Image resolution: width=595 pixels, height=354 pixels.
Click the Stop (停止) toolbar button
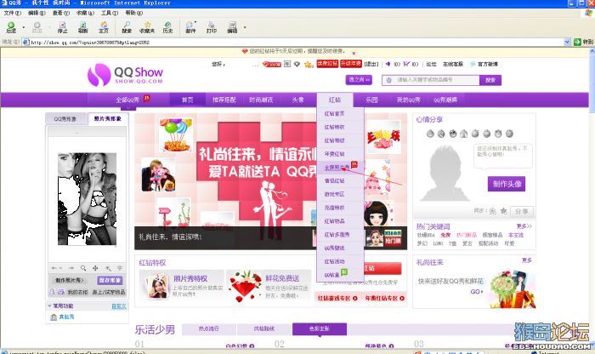point(62,27)
